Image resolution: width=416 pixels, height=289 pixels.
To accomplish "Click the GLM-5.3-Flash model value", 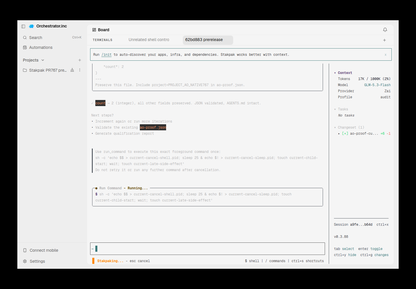I will pos(377,85).
